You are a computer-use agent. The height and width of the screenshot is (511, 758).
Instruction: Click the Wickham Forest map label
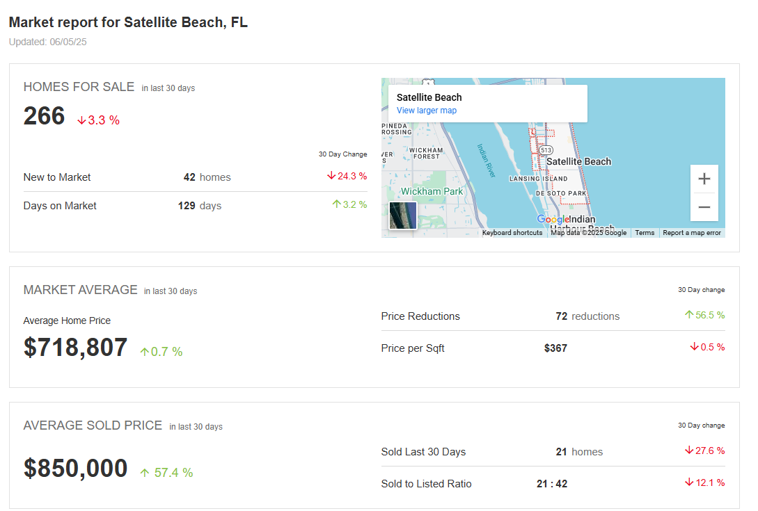pos(426,154)
